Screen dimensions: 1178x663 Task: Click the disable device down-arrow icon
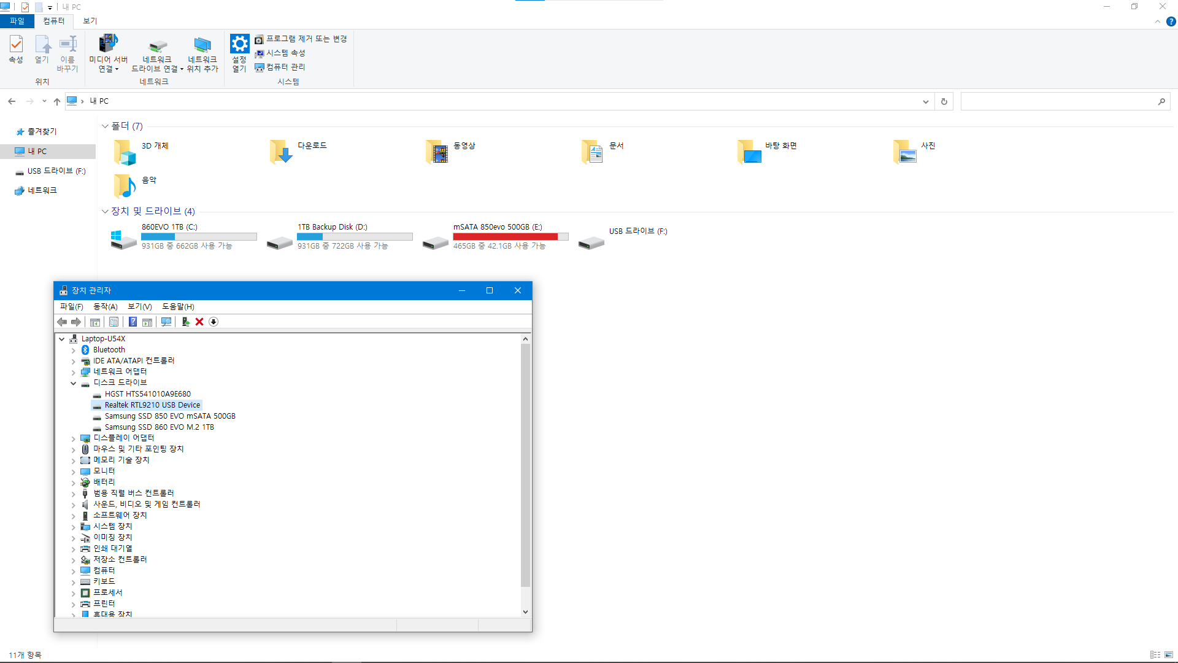(x=214, y=322)
